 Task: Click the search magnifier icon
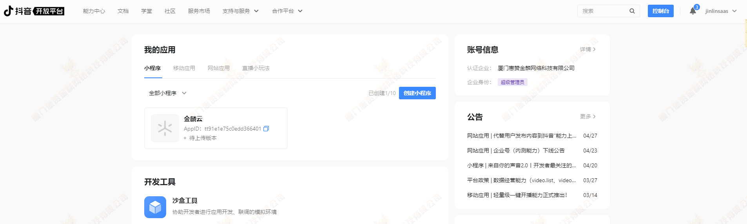pos(632,11)
